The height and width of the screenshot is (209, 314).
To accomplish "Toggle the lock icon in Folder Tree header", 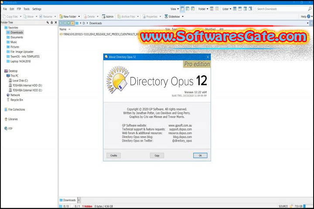I will [x=51, y=22].
